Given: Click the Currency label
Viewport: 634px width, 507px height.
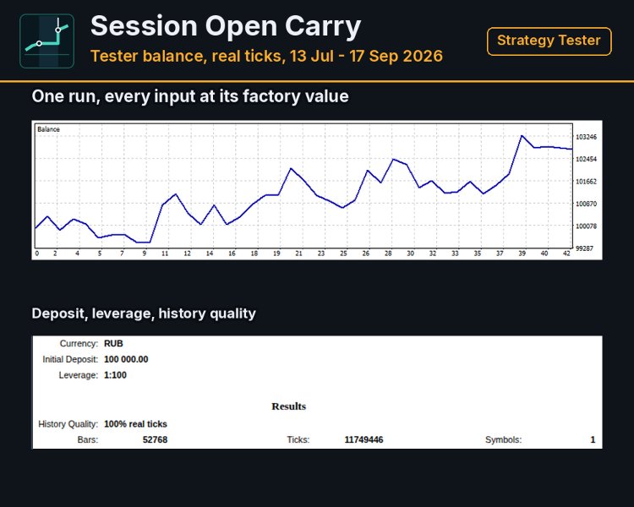Looking at the screenshot, I should point(79,344).
